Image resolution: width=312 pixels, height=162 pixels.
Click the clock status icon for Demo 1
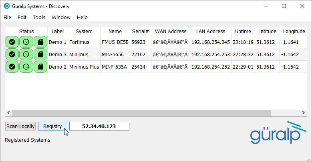[x=26, y=42]
